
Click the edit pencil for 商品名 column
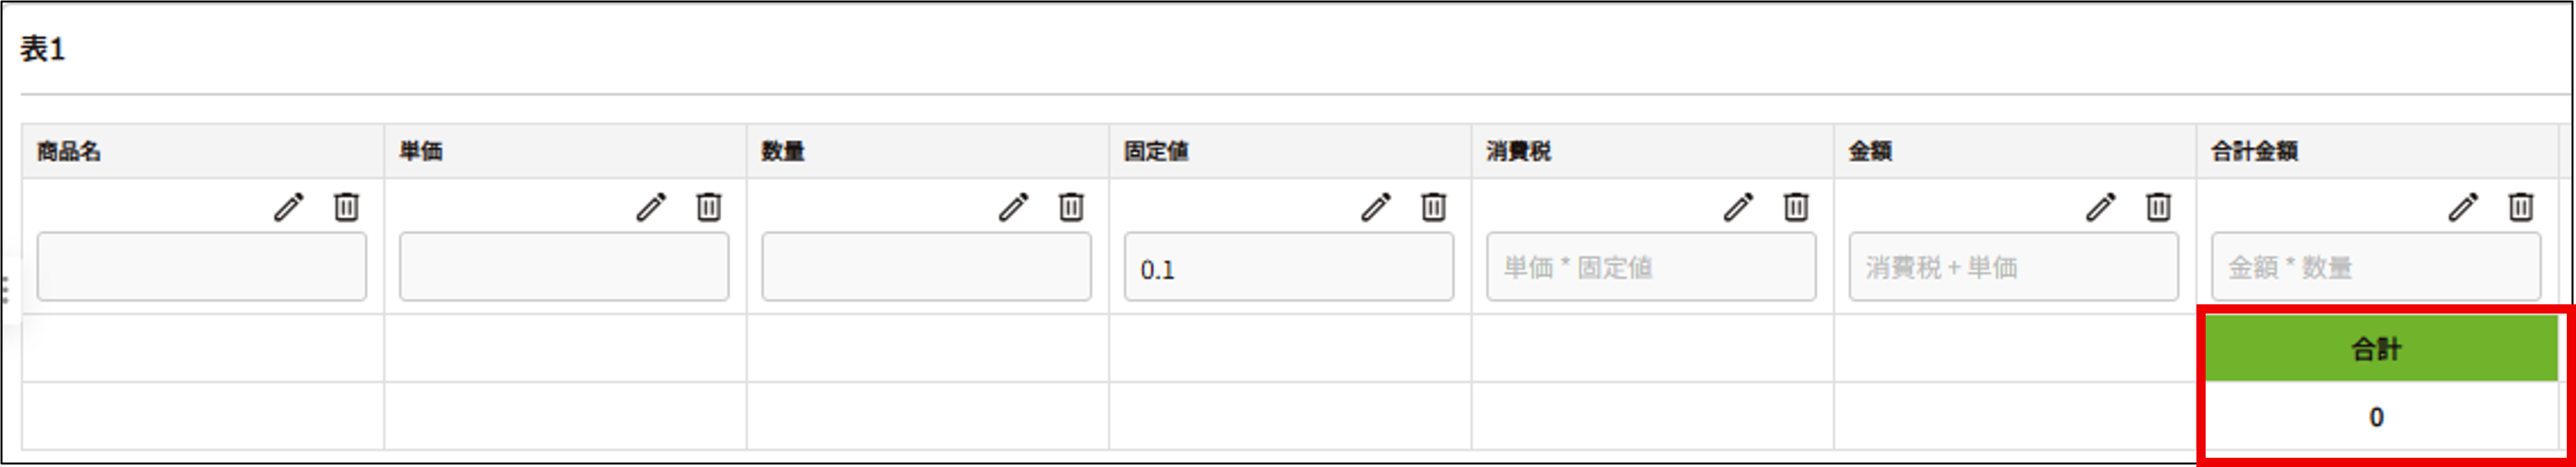[x=288, y=207]
